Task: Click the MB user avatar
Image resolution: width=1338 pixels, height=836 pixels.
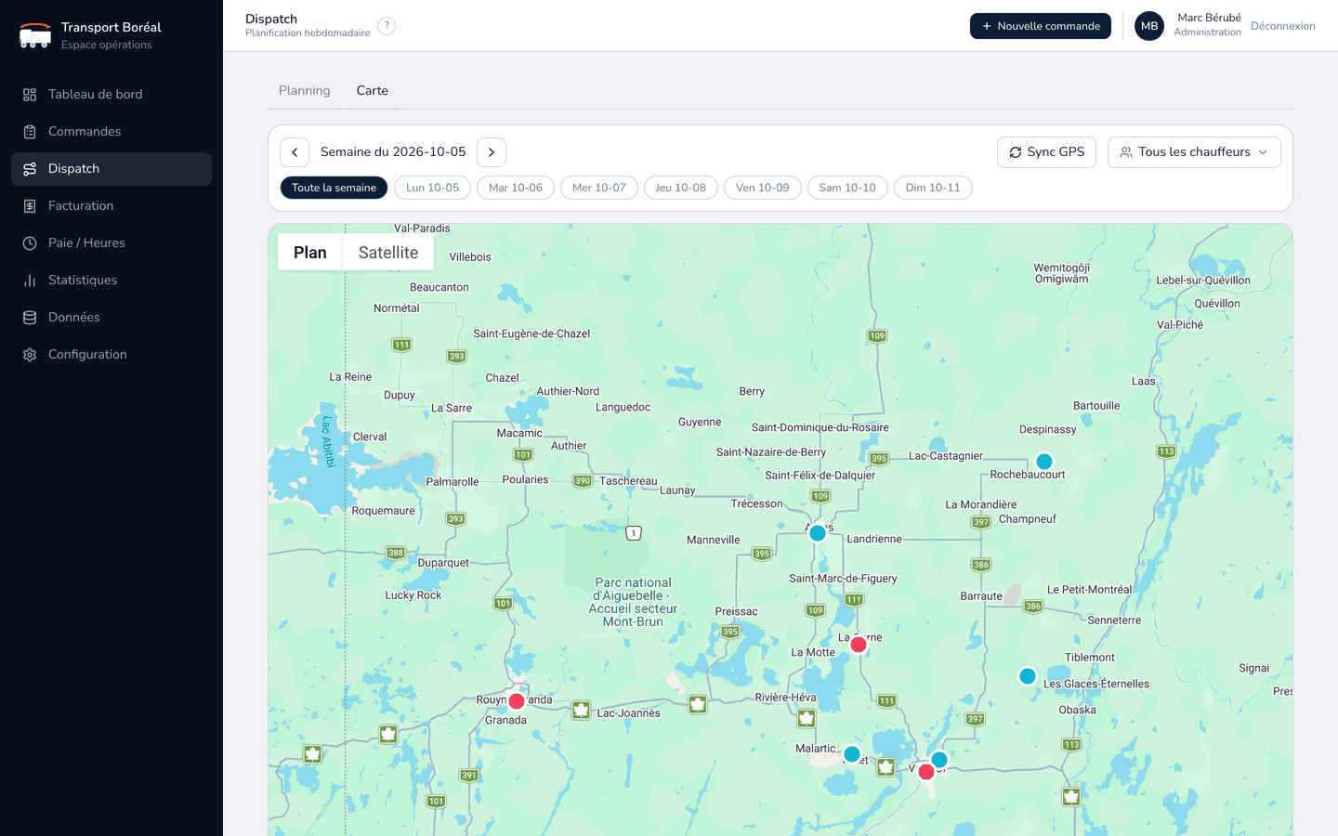Action: [x=1149, y=26]
